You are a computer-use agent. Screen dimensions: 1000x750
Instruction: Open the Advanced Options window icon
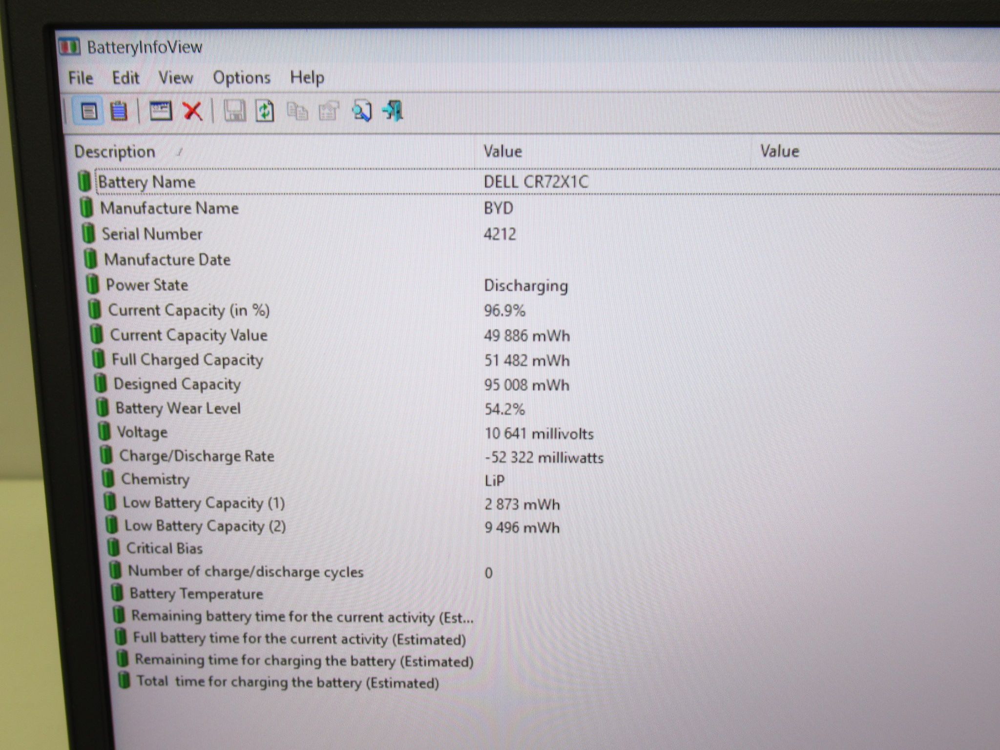(160, 111)
